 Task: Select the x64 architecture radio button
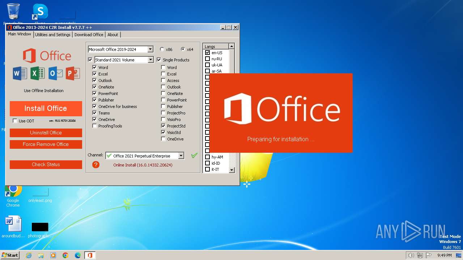183,49
